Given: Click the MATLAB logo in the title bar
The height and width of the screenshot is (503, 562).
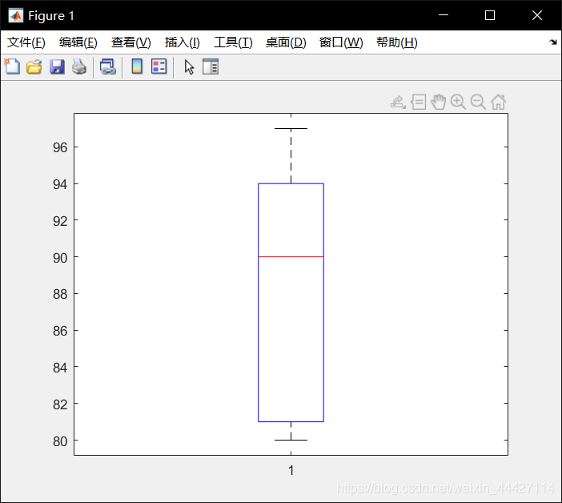Looking at the screenshot, I should pyautogui.click(x=15, y=15).
